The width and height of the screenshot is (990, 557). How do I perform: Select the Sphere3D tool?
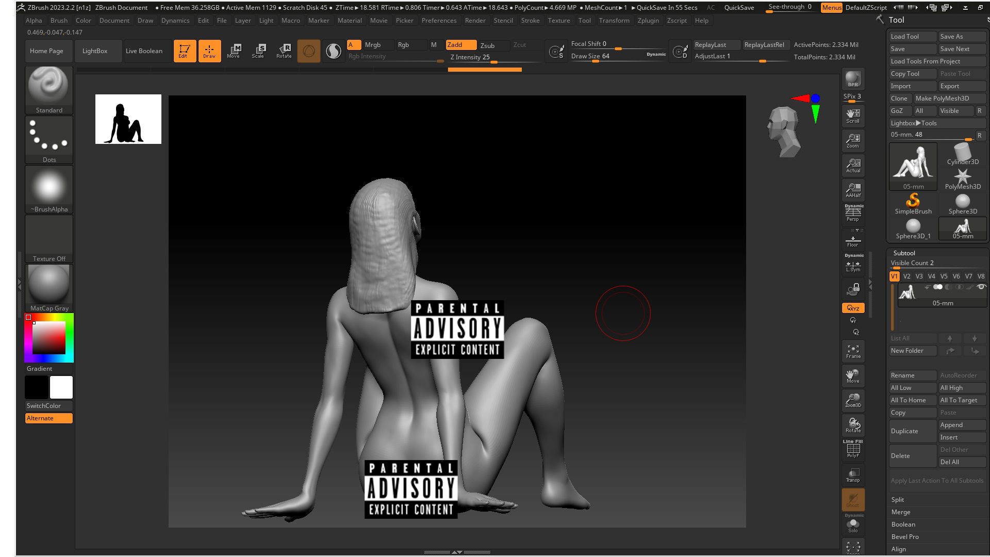[962, 204]
